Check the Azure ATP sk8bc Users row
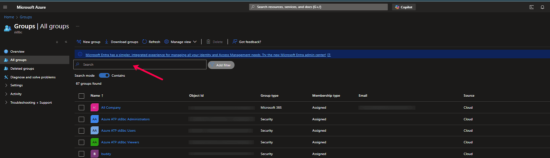The image size is (550, 158). tap(82, 131)
